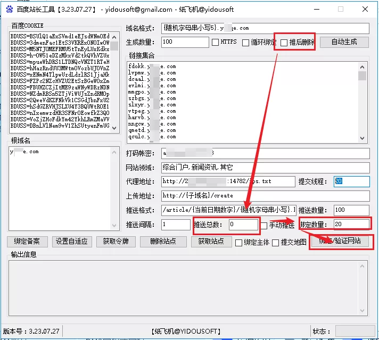This screenshot has width=379, height=340.
Task: Click the 获取站点 button
Action: pos(211,242)
